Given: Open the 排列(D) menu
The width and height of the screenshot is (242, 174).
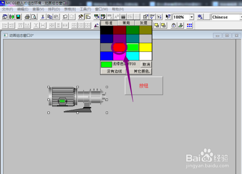Looking at the screenshot, I should point(54,9).
